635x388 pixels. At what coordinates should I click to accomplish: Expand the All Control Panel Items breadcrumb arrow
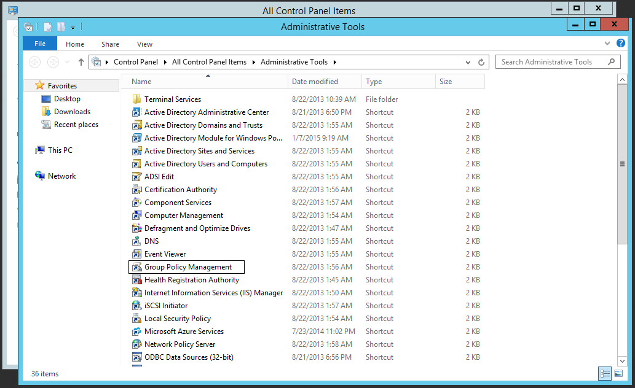(x=253, y=62)
